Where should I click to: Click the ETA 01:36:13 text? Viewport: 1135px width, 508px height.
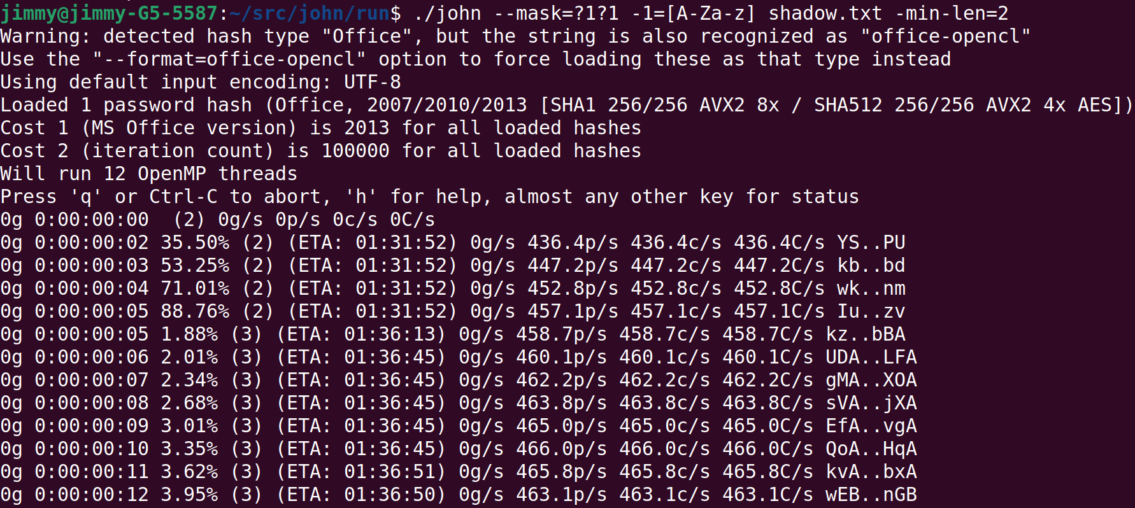[x=361, y=334]
